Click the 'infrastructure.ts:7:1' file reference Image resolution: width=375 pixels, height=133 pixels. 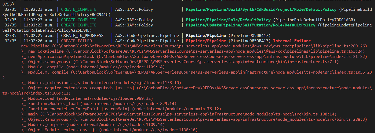pos(313,62)
